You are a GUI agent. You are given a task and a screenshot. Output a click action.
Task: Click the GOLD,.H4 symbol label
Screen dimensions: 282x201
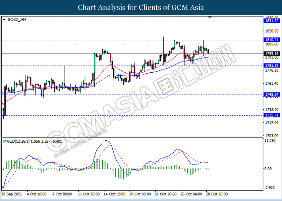point(16,19)
